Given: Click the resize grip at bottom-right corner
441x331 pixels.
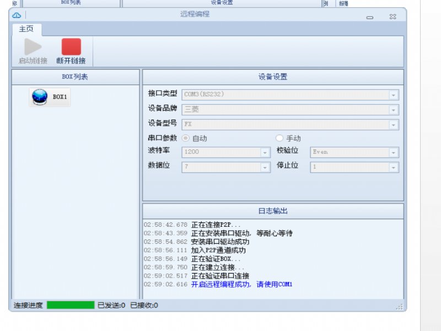Looking at the screenshot, I should (400, 306).
